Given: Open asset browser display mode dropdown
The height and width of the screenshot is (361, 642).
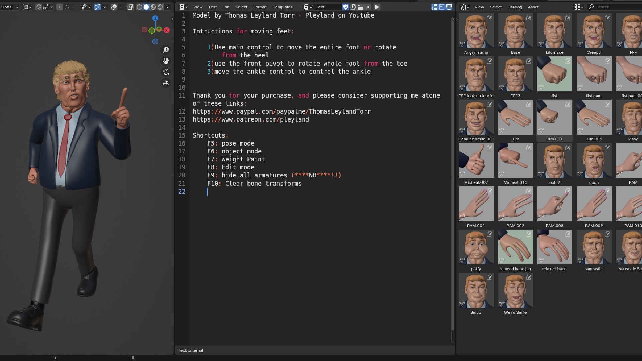Looking at the screenshot, I should click(x=579, y=7).
